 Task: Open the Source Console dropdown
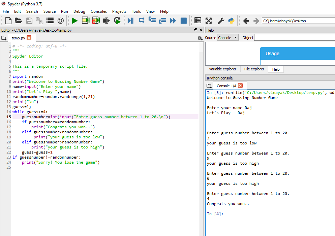[x=228, y=38]
